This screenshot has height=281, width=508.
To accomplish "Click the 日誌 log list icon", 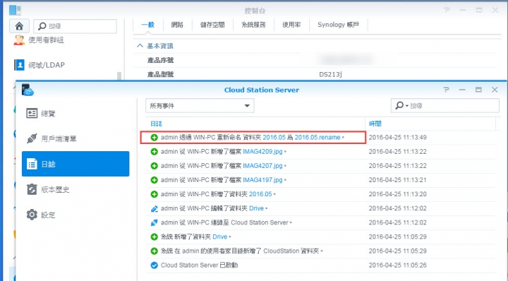I will pos(32,164).
